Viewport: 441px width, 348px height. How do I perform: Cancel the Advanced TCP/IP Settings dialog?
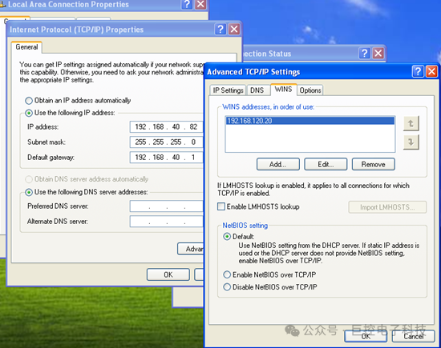(413, 336)
